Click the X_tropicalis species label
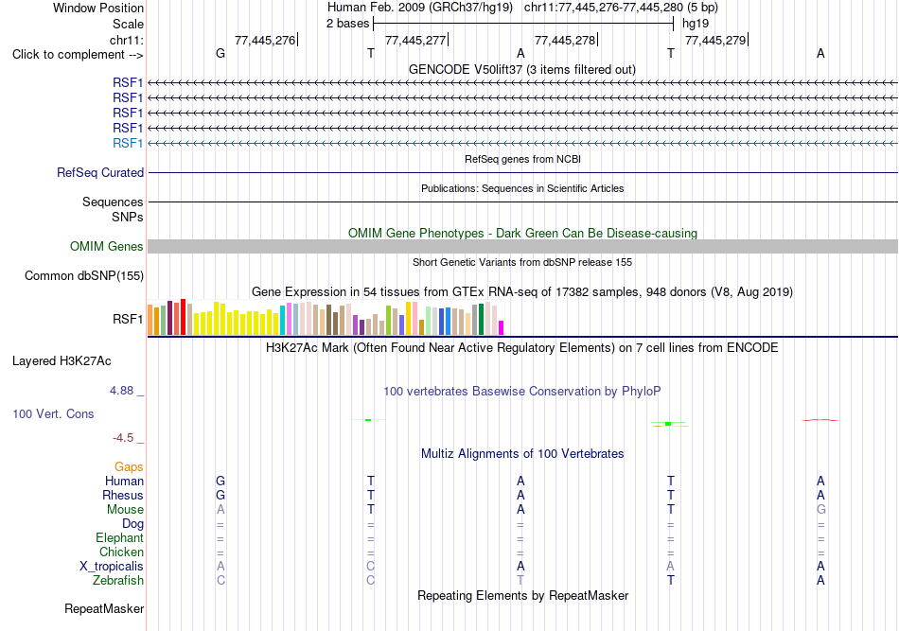899x631 pixels. [x=112, y=567]
